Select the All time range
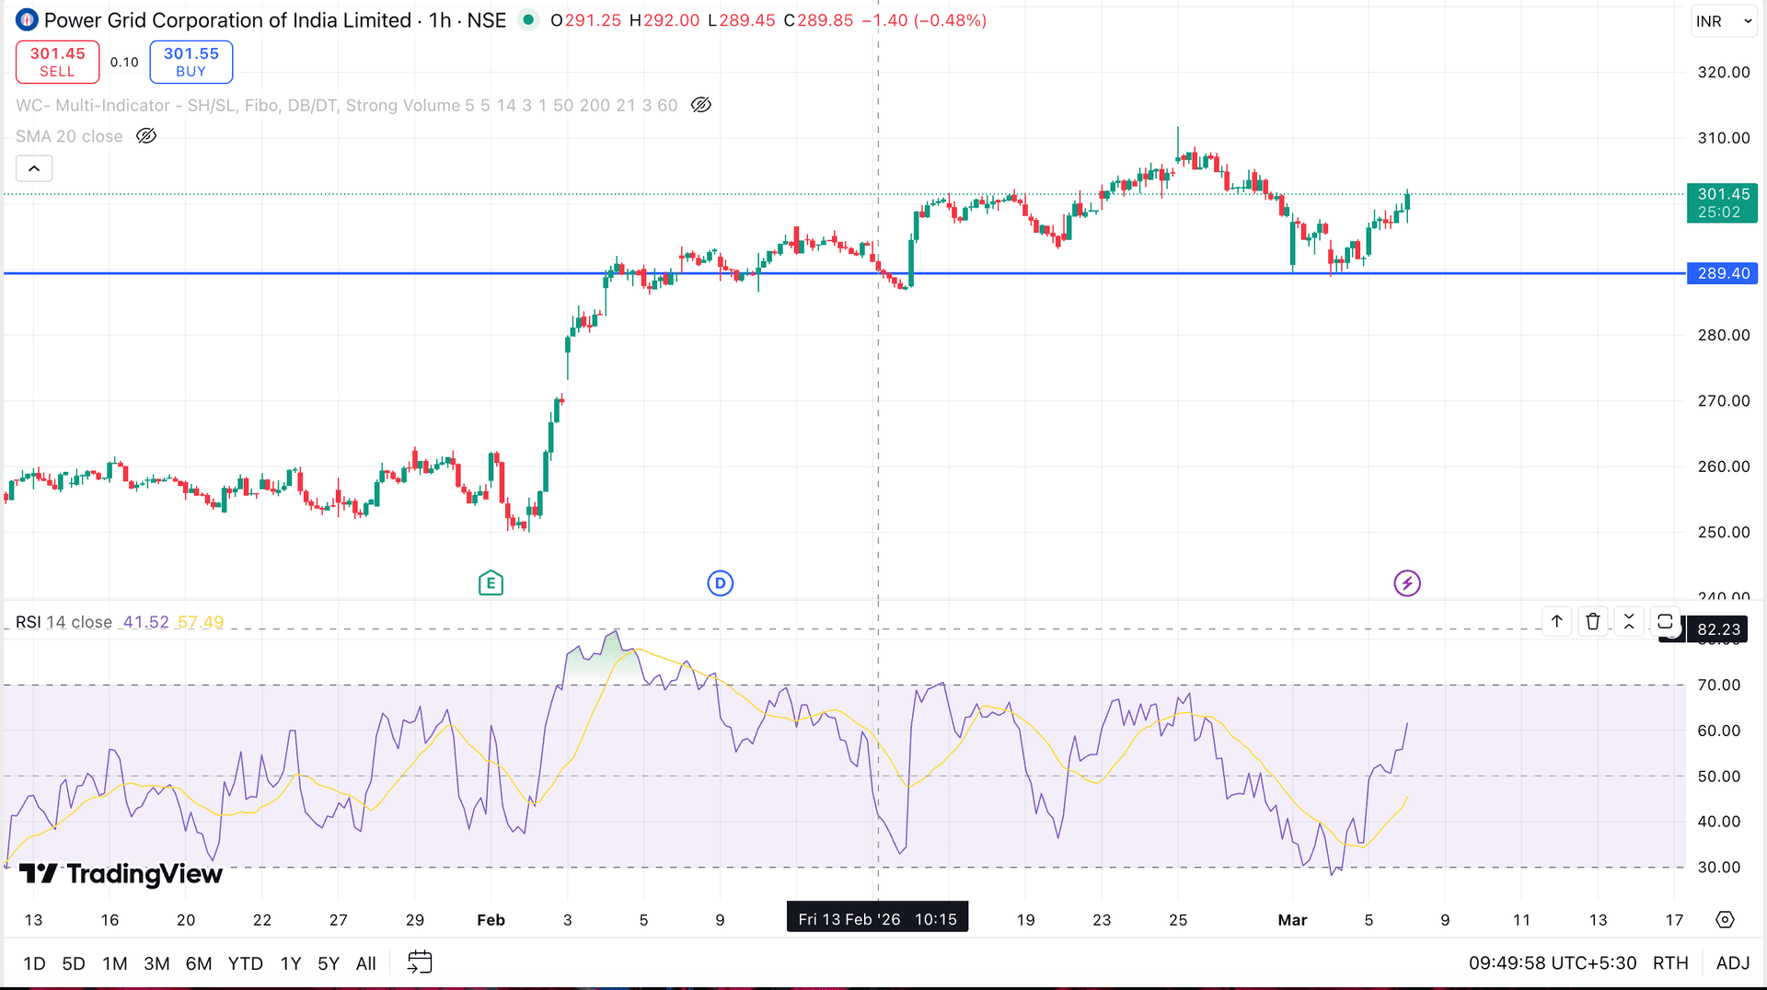This screenshot has width=1767, height=990. [x=366, y=963]
